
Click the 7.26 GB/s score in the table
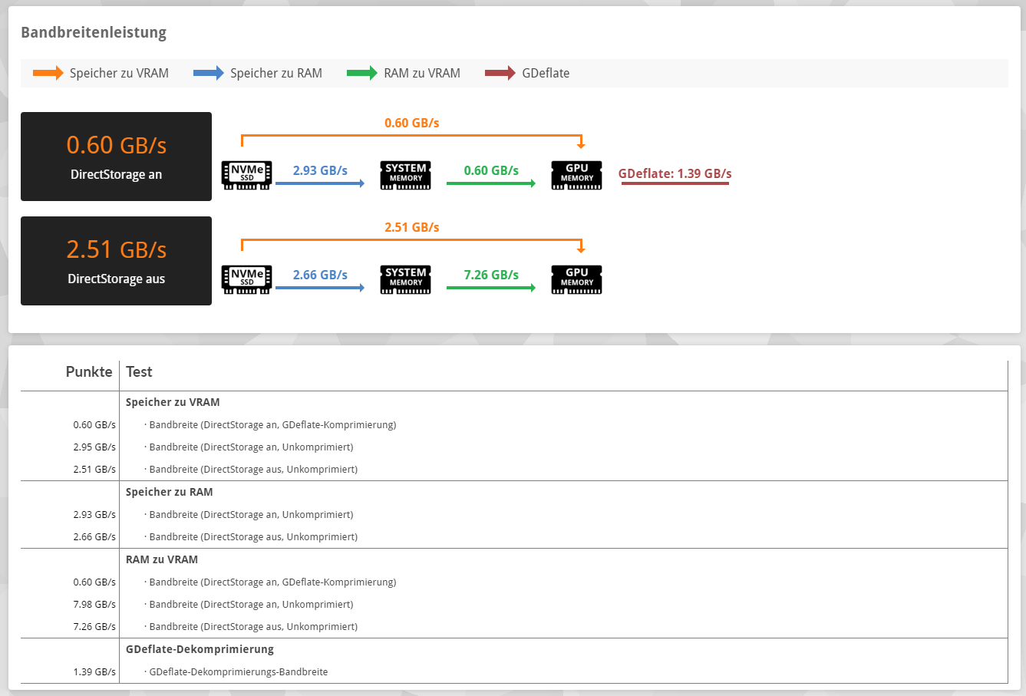pyautogui.click(x=94, y=627)
